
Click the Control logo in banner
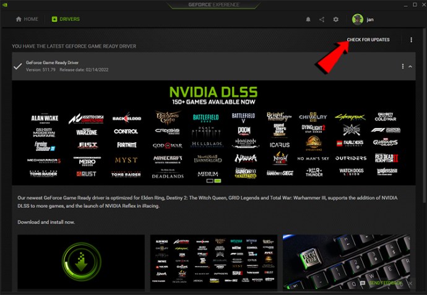(126, 132)
